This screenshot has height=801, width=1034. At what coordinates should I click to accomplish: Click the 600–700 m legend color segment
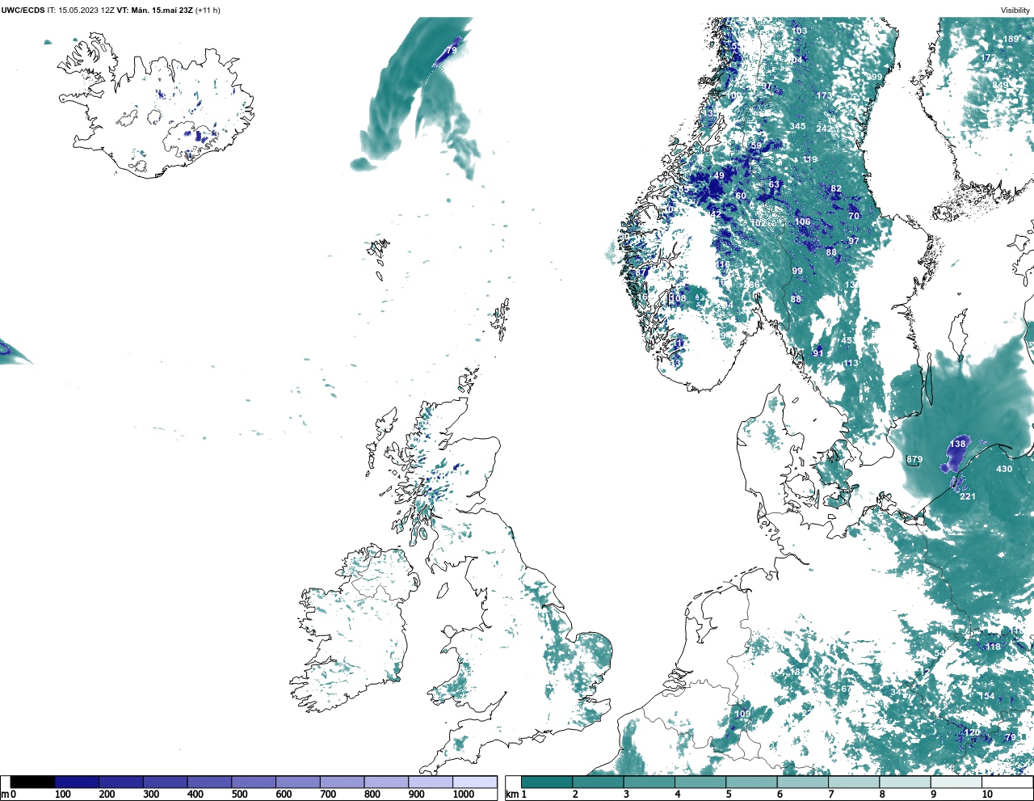[x=297, y=782]
